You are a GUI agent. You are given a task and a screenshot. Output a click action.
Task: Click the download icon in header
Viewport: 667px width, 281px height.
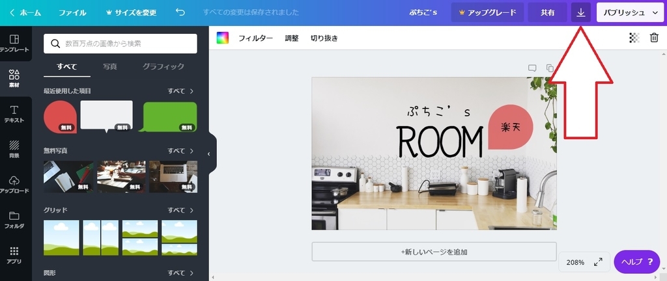pyautogui.click(x=580, y=13)
